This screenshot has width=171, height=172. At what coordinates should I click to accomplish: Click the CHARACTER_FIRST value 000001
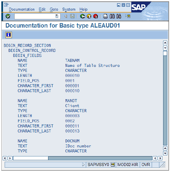[x=72, y=86]
